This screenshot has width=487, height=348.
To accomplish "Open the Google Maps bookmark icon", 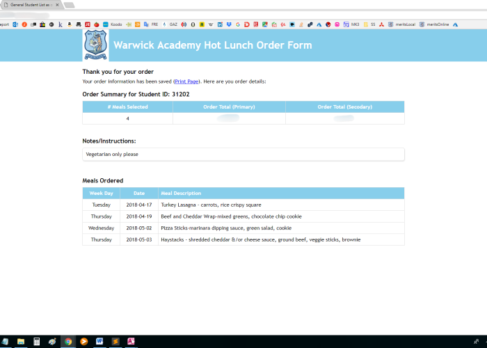I will (x=265, y=24).
